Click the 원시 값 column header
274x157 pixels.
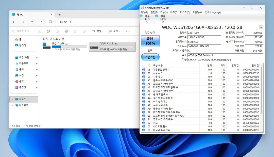tap(250, 66)
